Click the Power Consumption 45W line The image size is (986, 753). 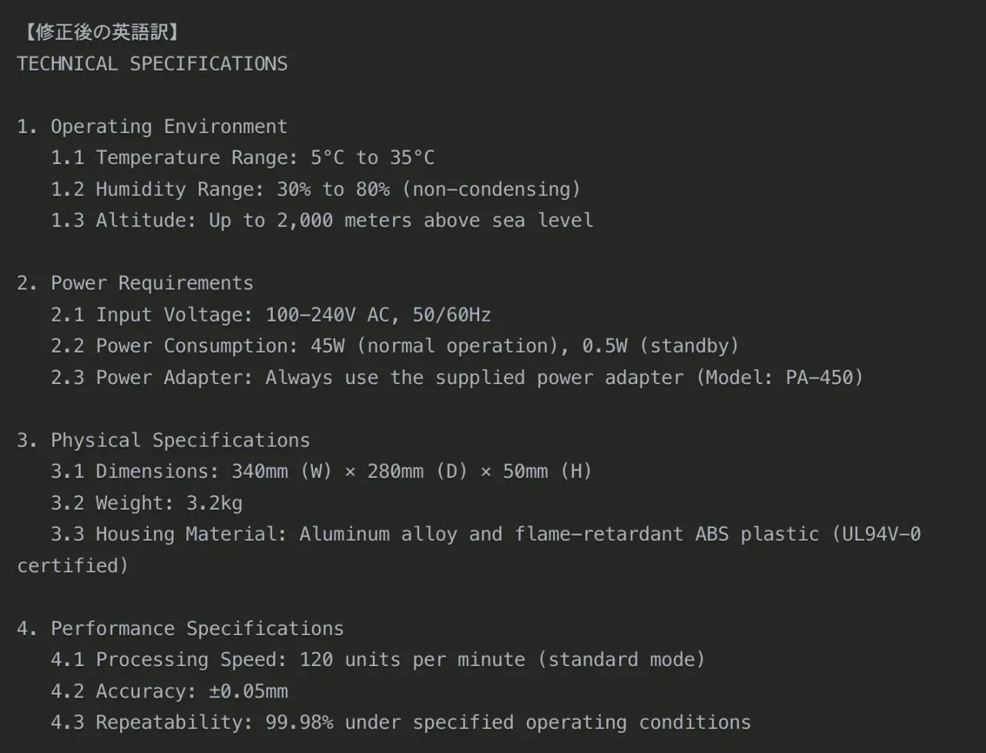(x=395, y=346)
